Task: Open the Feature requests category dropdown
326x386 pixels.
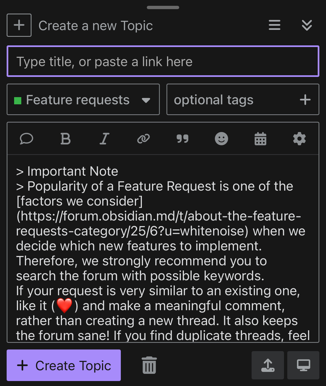Action: tap(83, 99)
